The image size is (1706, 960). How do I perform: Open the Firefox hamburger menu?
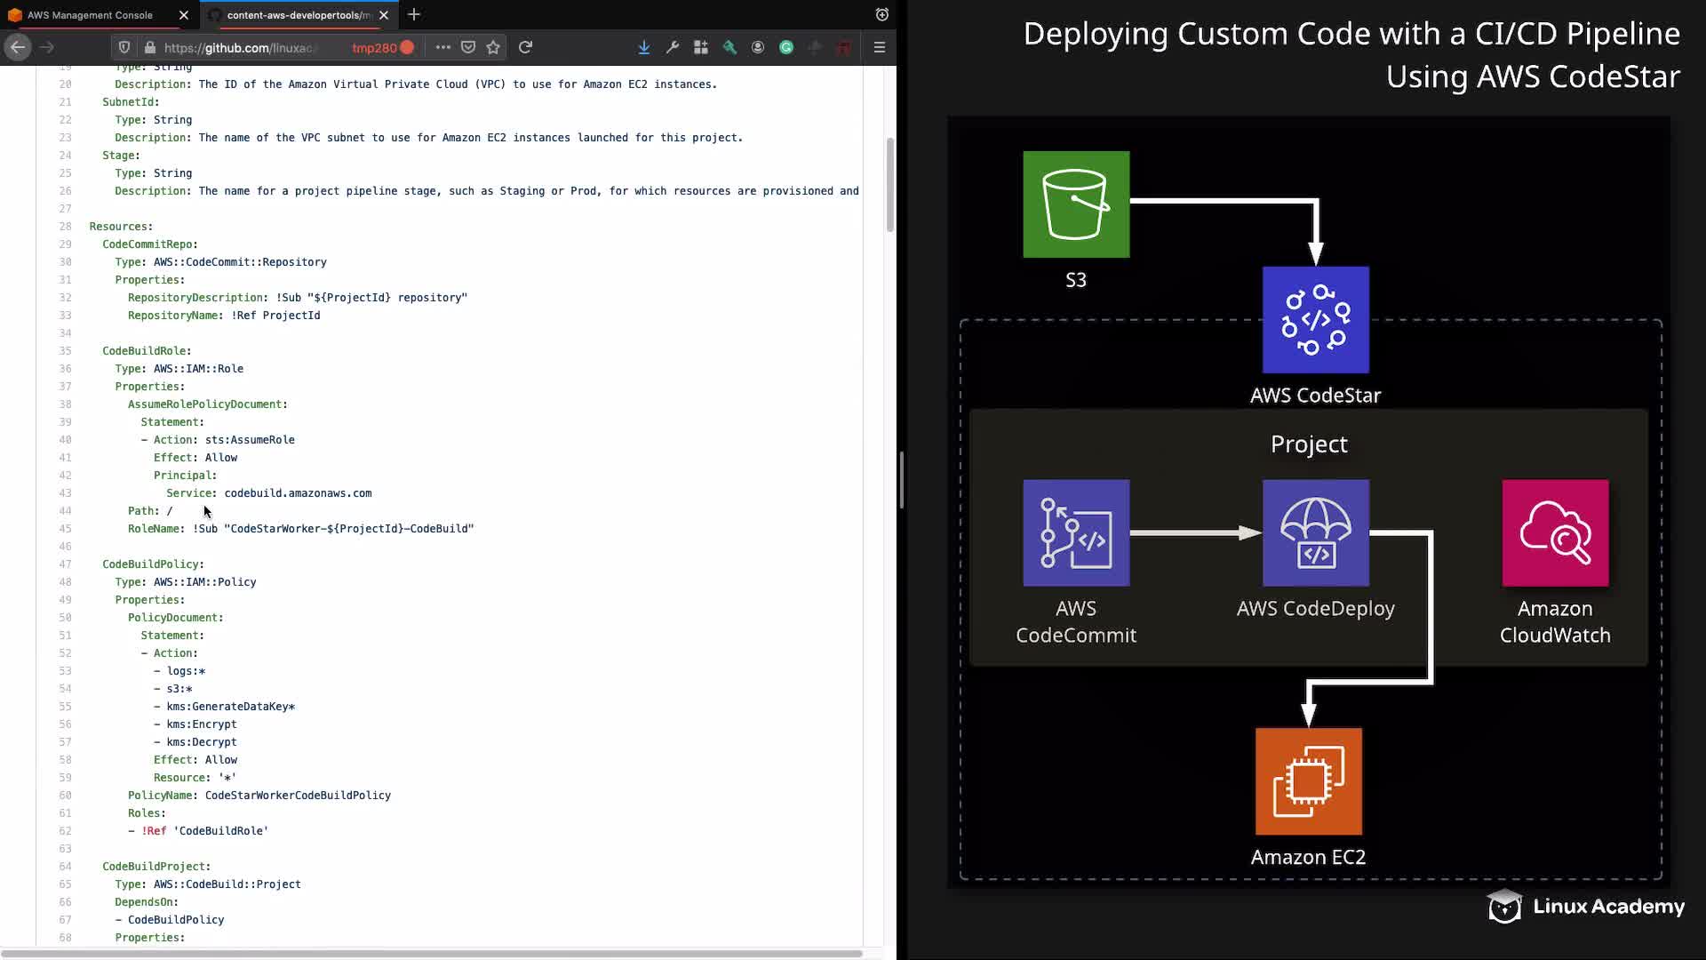(x=880, y=47)
